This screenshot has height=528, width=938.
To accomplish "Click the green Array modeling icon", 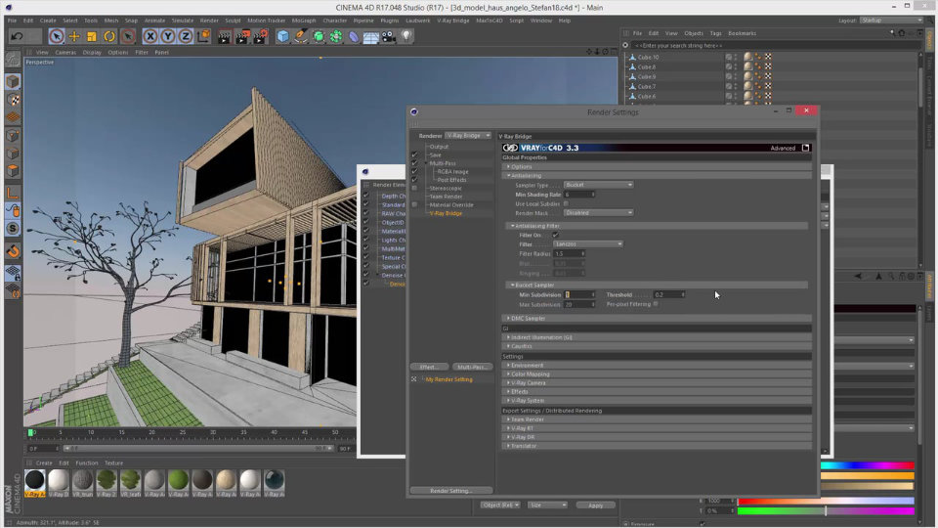I will (x=336, y=36).
